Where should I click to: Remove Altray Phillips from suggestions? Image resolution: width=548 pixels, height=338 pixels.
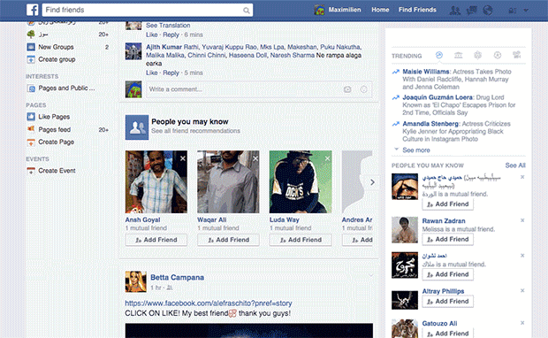522,290
